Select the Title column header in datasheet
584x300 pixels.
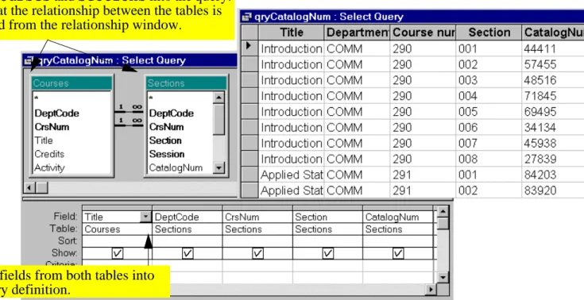click(x=292, y=33)
